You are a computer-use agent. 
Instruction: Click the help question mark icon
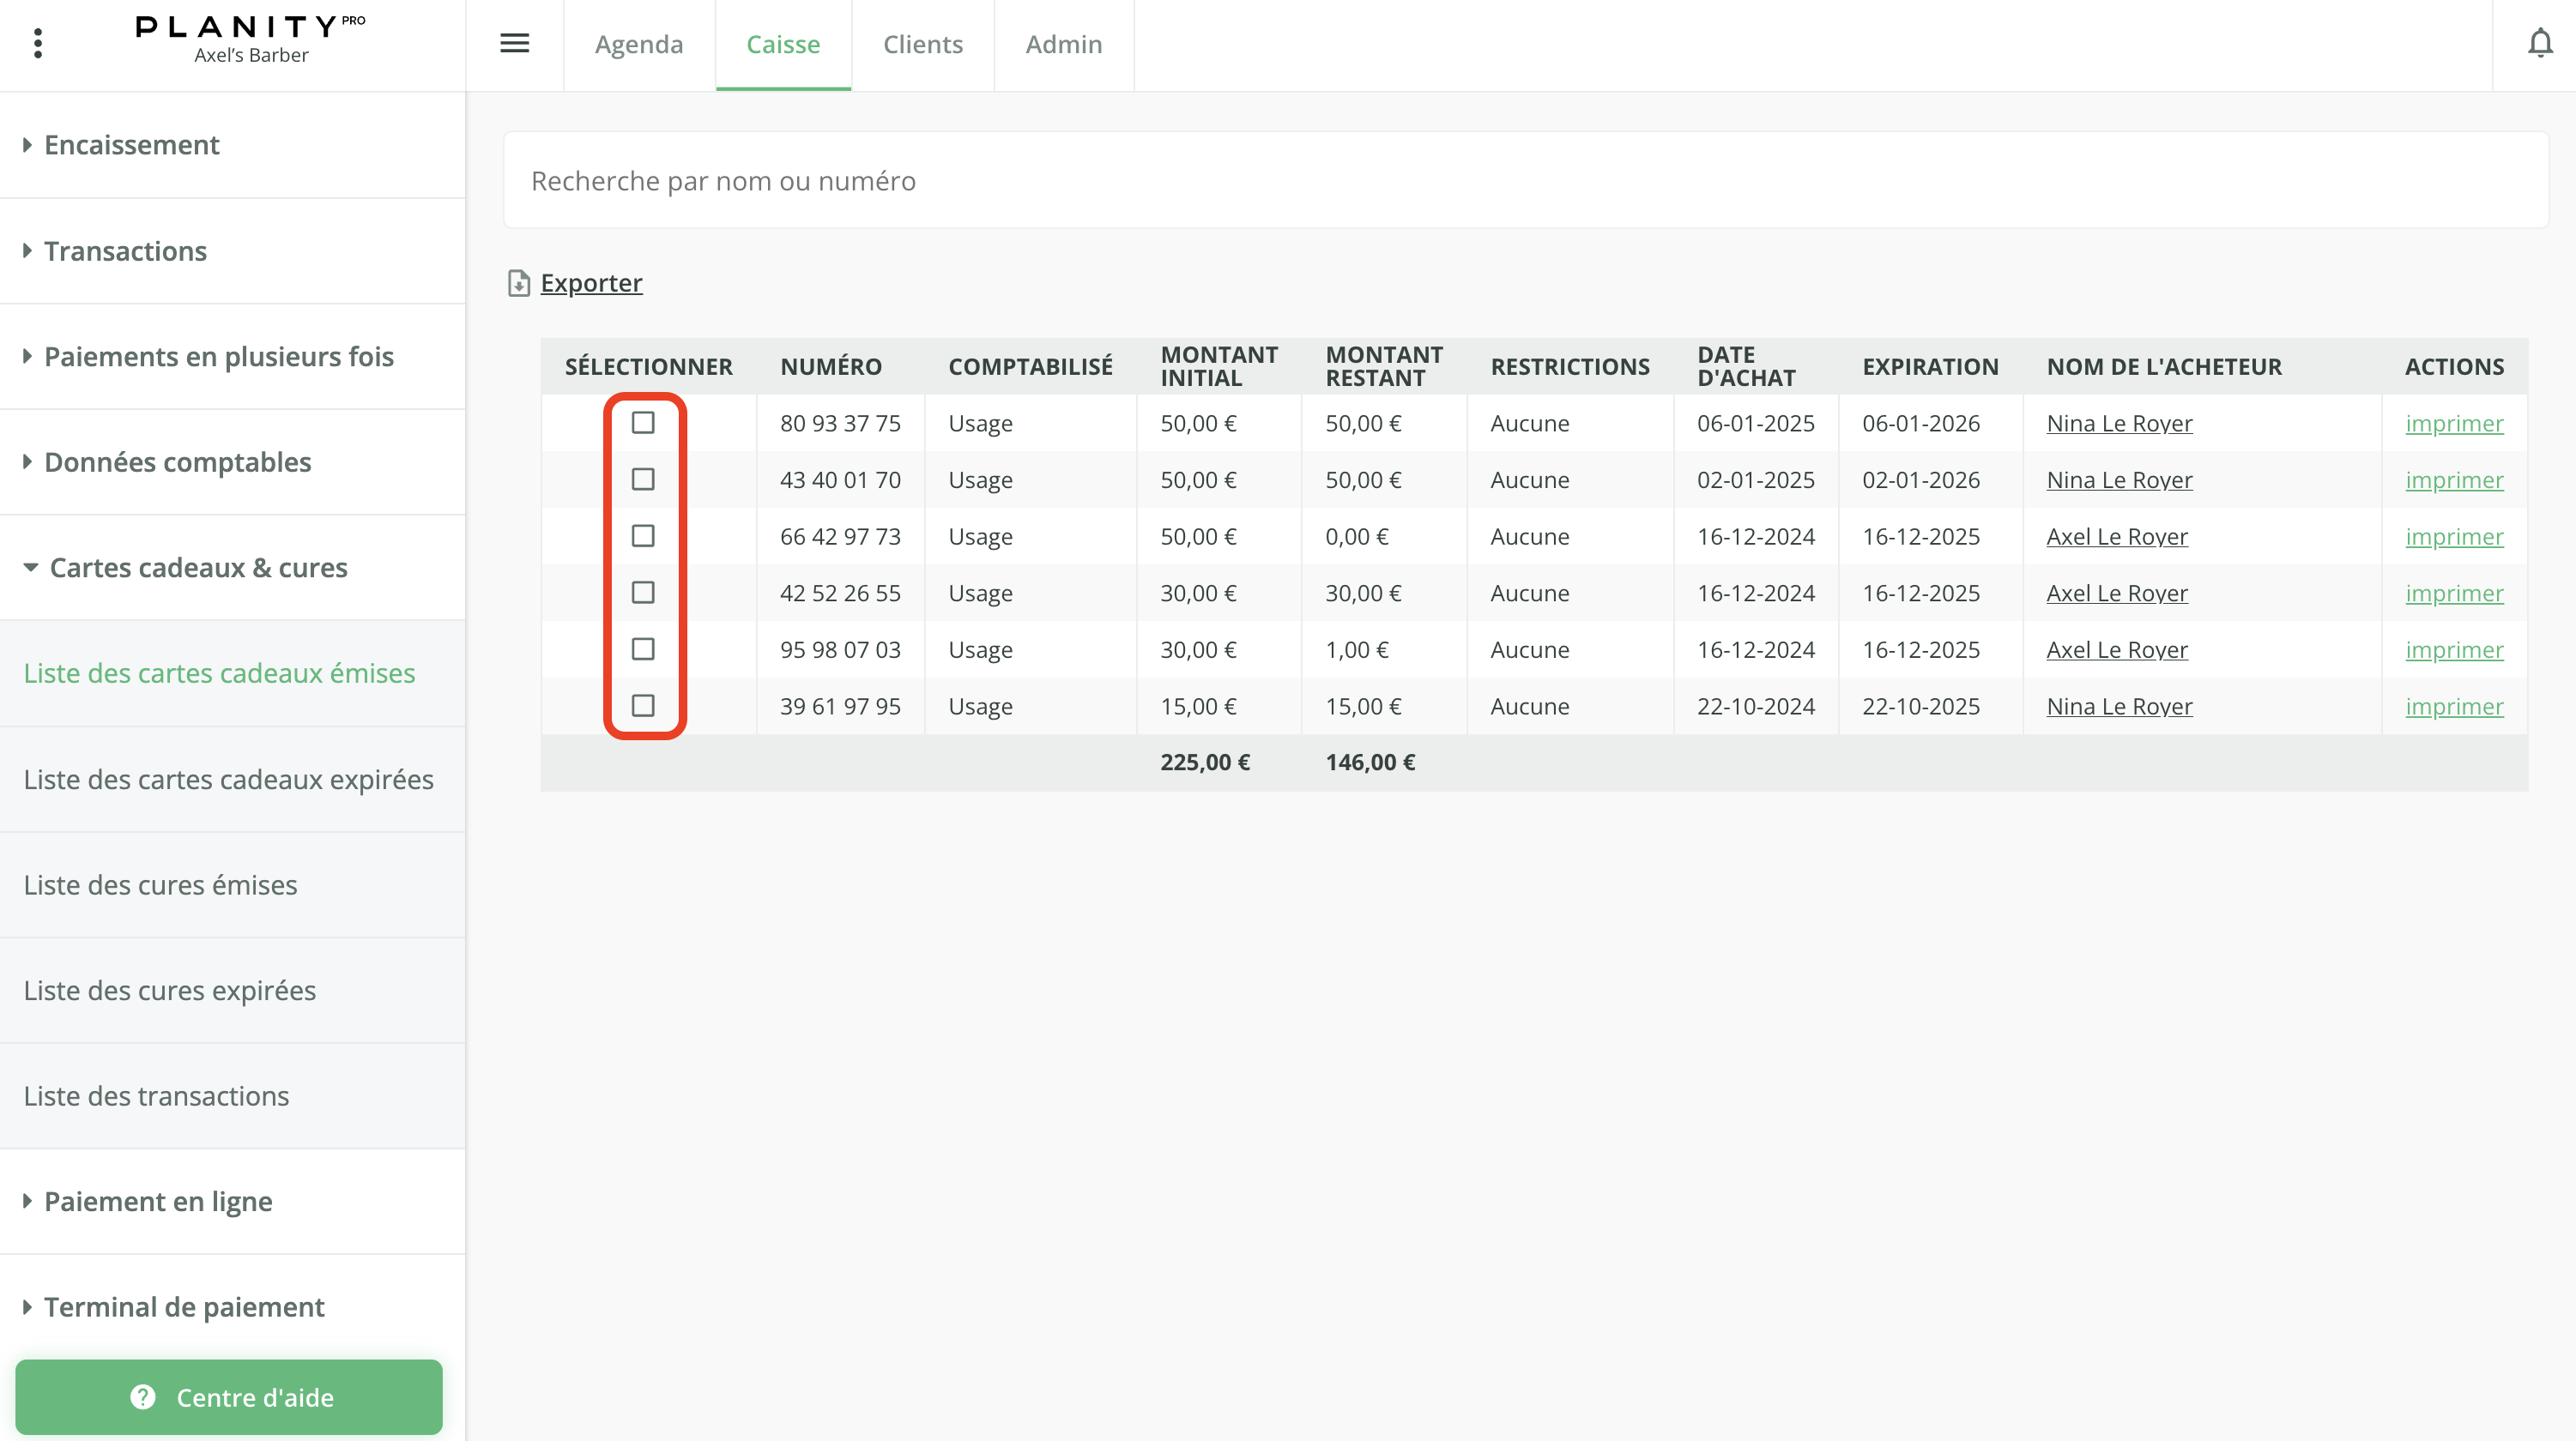coord(143,1397)
